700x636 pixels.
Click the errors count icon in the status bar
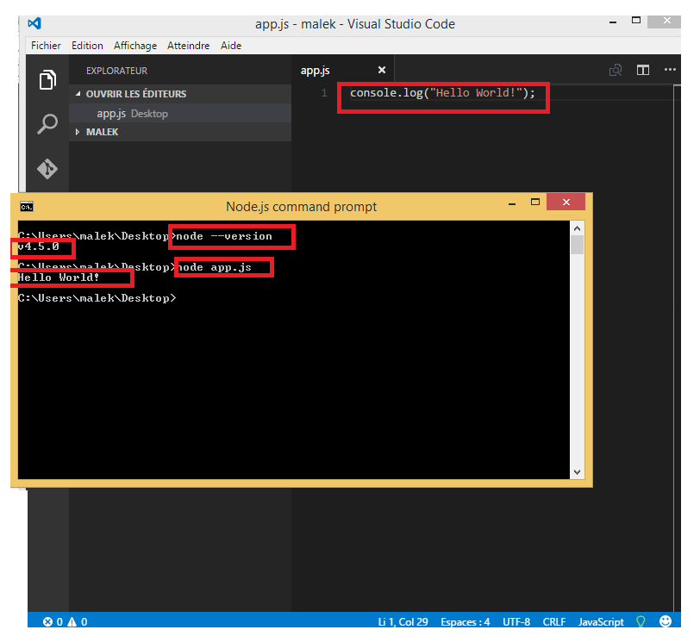point(47,621)
